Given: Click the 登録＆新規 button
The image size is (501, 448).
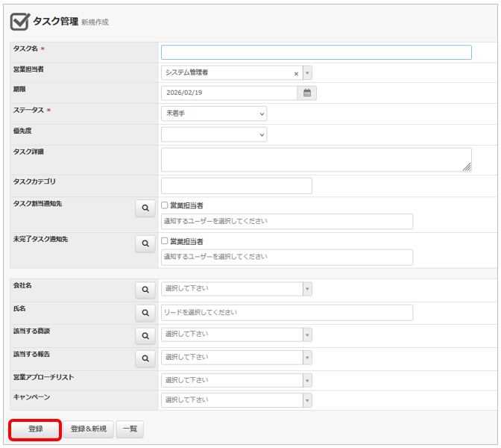Looking at the screenshot, I should (88, 429).
